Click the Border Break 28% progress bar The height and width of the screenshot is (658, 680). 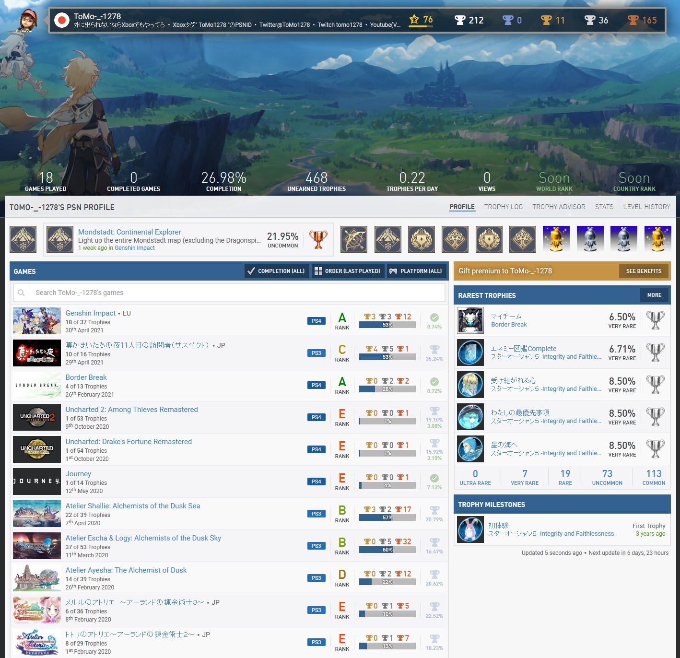(387, 389)
